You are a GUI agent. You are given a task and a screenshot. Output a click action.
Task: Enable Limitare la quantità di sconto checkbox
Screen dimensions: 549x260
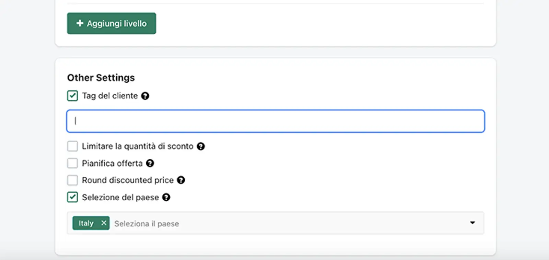point(72,146)
